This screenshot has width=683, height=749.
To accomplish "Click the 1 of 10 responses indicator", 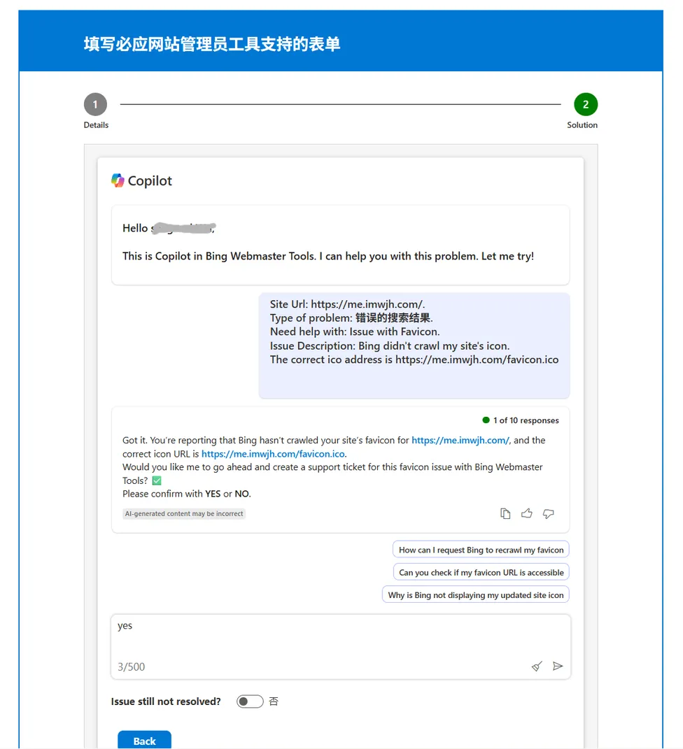I will tap(521, 420).
